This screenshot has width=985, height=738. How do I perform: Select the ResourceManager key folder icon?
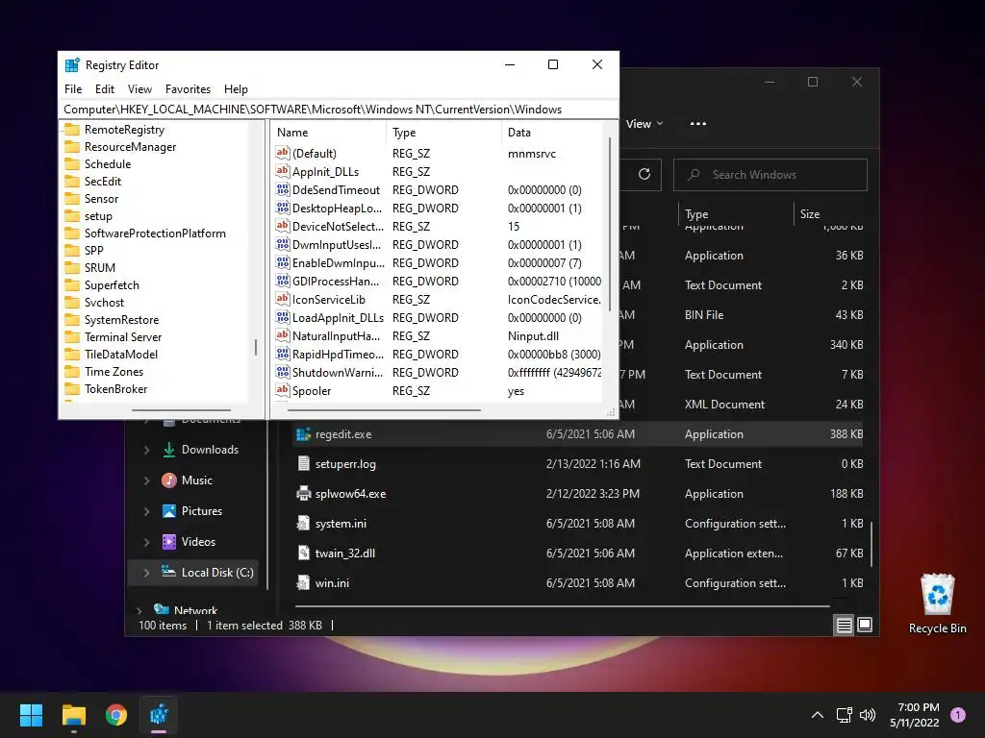[x=72, y=147]
